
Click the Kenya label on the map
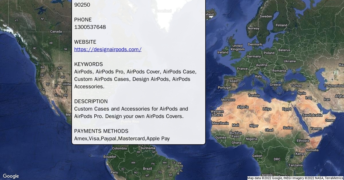[300, 154]
